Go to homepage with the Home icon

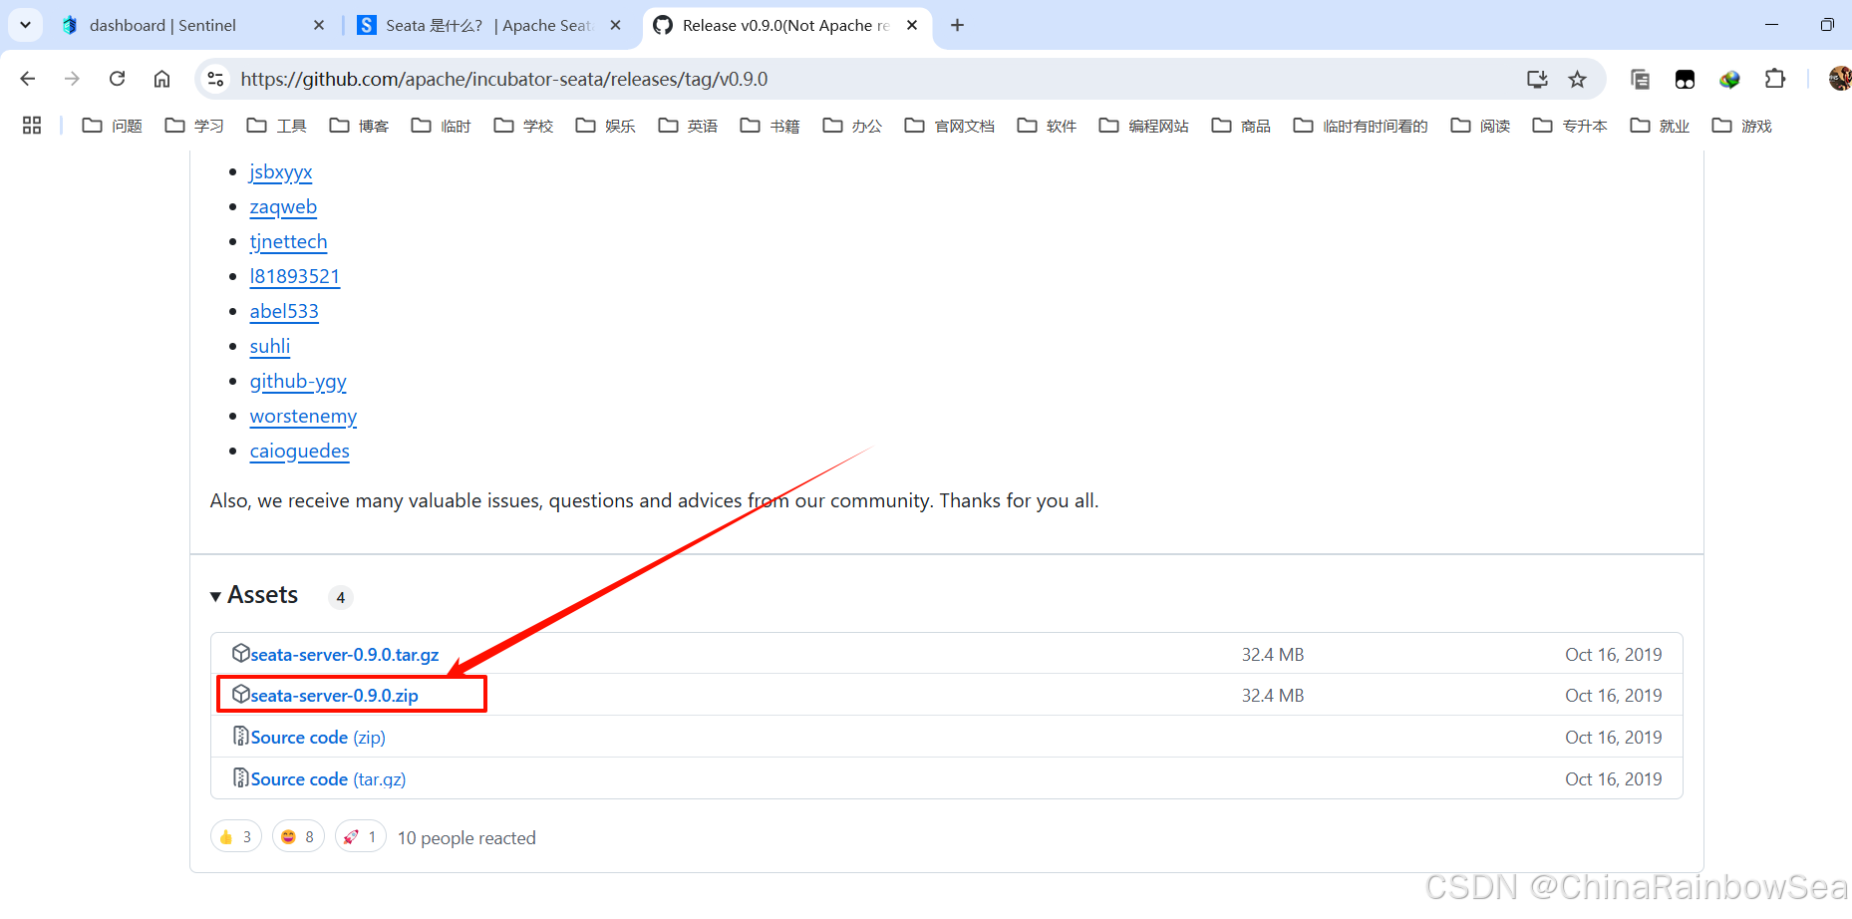(x=161, y=79)
